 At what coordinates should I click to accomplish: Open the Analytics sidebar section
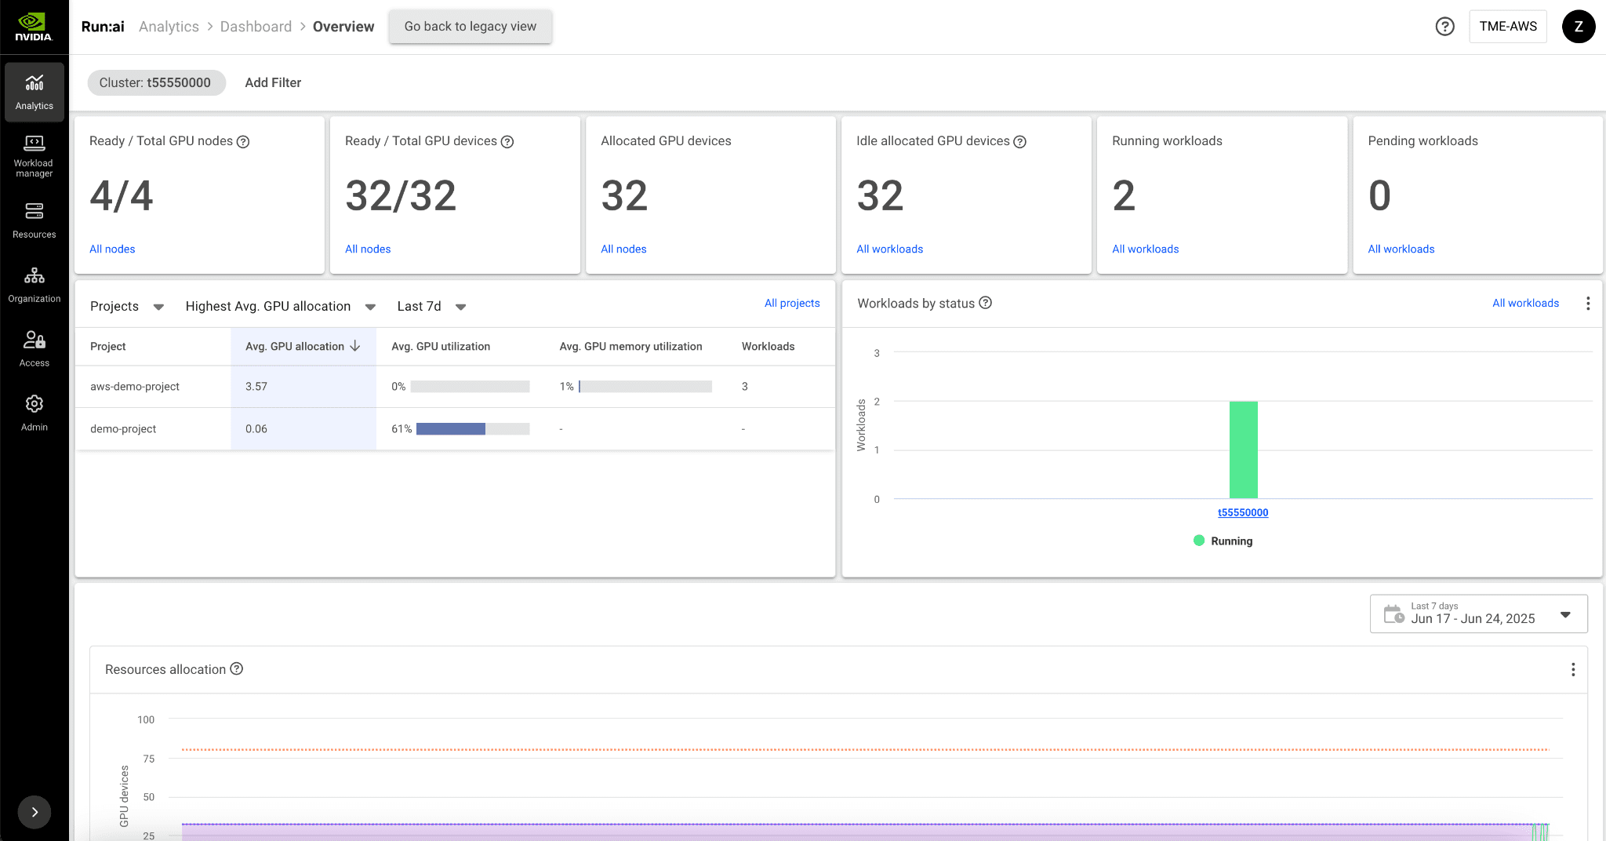pyautogui.click(x=35, y=92)
